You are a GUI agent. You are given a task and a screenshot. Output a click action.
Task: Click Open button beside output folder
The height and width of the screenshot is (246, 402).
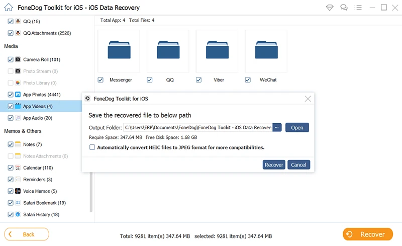(x=297, y=127)
